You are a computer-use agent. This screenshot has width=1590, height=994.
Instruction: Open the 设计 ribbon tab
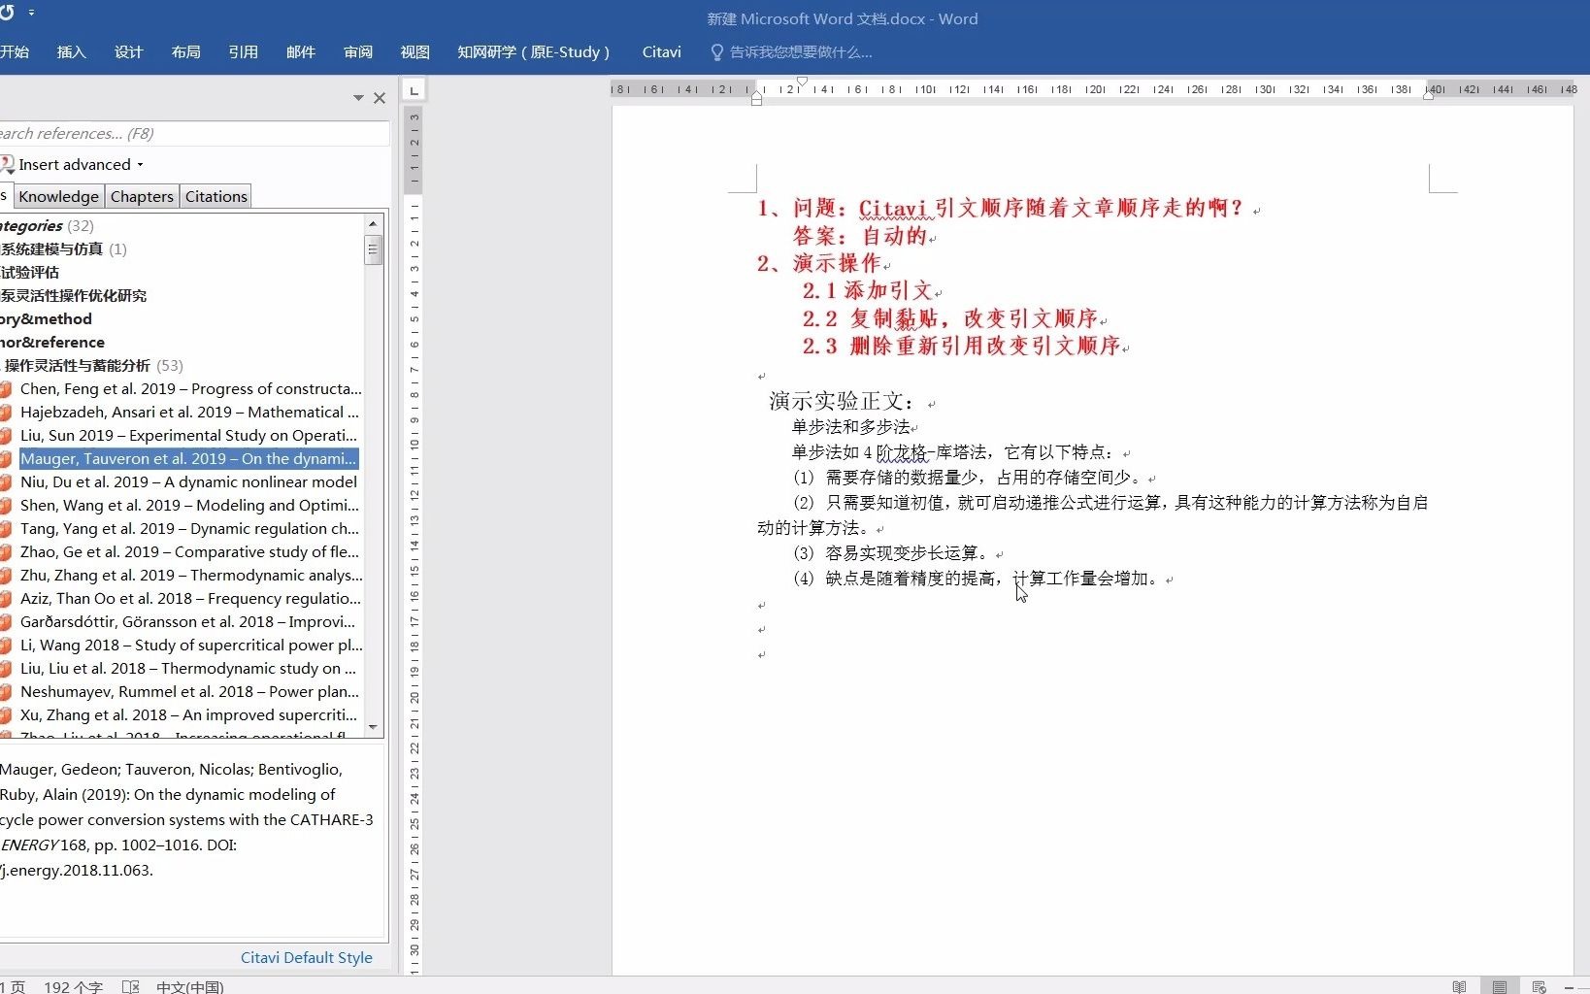[128, 52]
